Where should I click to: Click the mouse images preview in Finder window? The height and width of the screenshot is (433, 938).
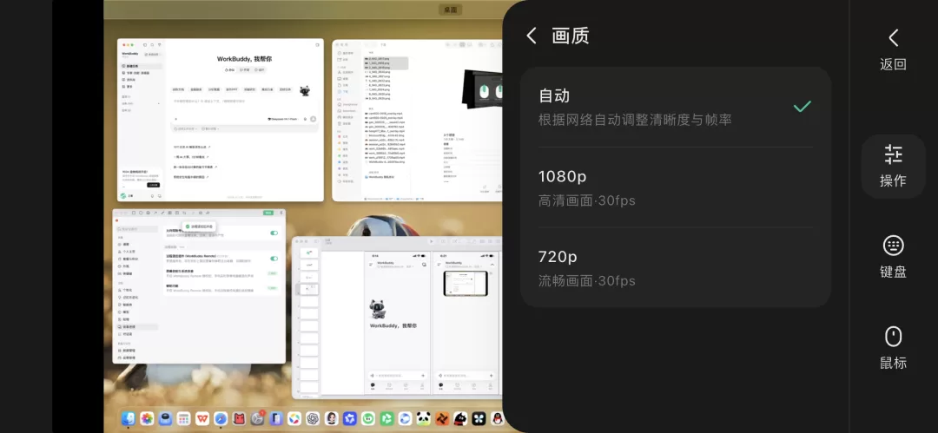coord(484,89)
